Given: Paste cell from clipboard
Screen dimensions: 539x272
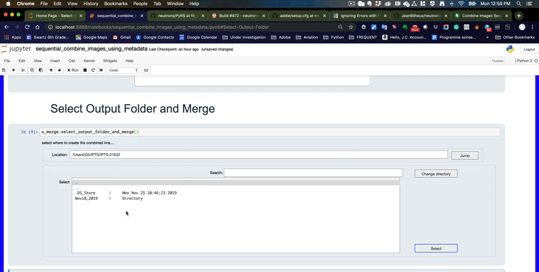Looking at the screenshot, I should 41,70.
